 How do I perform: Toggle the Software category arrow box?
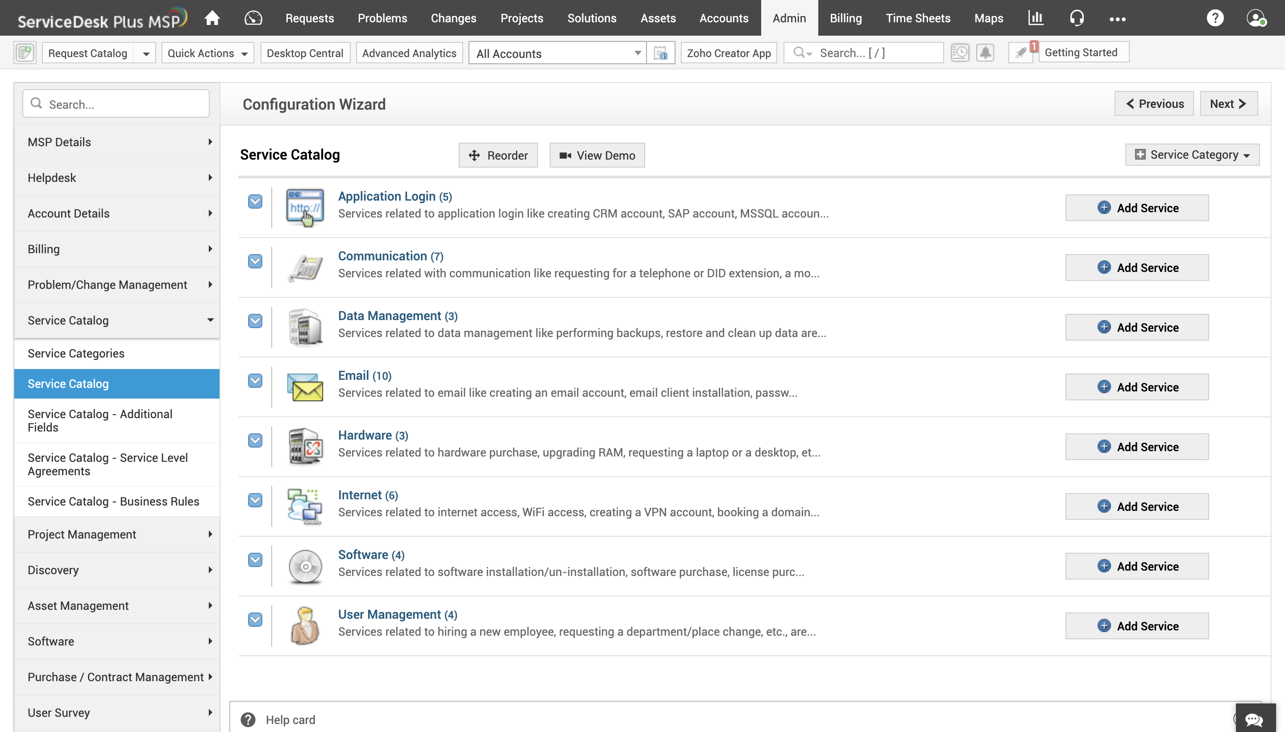tap(255, 559)
